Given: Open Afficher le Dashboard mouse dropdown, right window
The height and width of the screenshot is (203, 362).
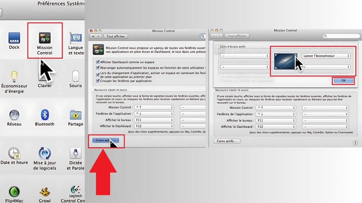Looking at the screenshot, I should 326,127.
